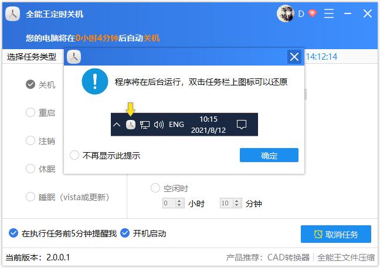Viewport: 380px width, 268px height.
Task: Close the popup dialog with X button
Action: [294, 57]
